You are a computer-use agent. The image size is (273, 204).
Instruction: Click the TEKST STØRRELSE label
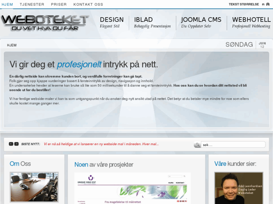244,4
